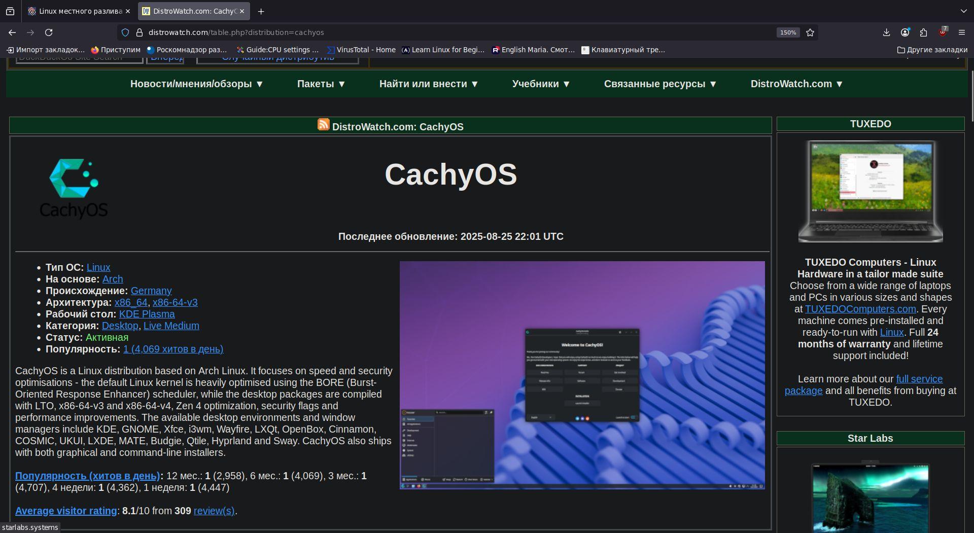Open the VirusTotal - Home bookmark
Viewport: 974px width, 533px height.
(x=361, y=50)
